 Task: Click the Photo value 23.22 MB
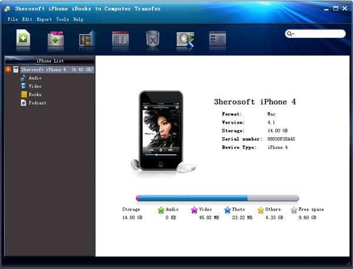[x=242, y=217]
